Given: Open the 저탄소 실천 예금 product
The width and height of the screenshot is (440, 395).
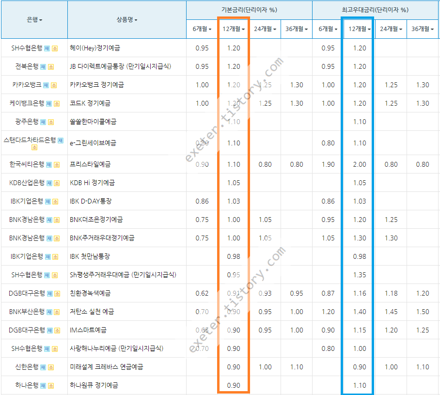Looking at the screenshot, I should [92, 312].
